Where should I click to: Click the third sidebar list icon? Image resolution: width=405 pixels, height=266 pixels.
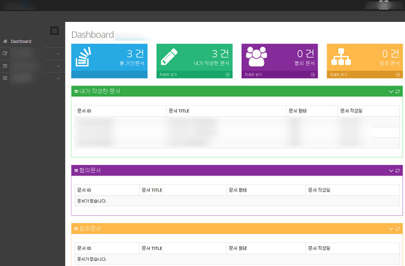(5, 78)
